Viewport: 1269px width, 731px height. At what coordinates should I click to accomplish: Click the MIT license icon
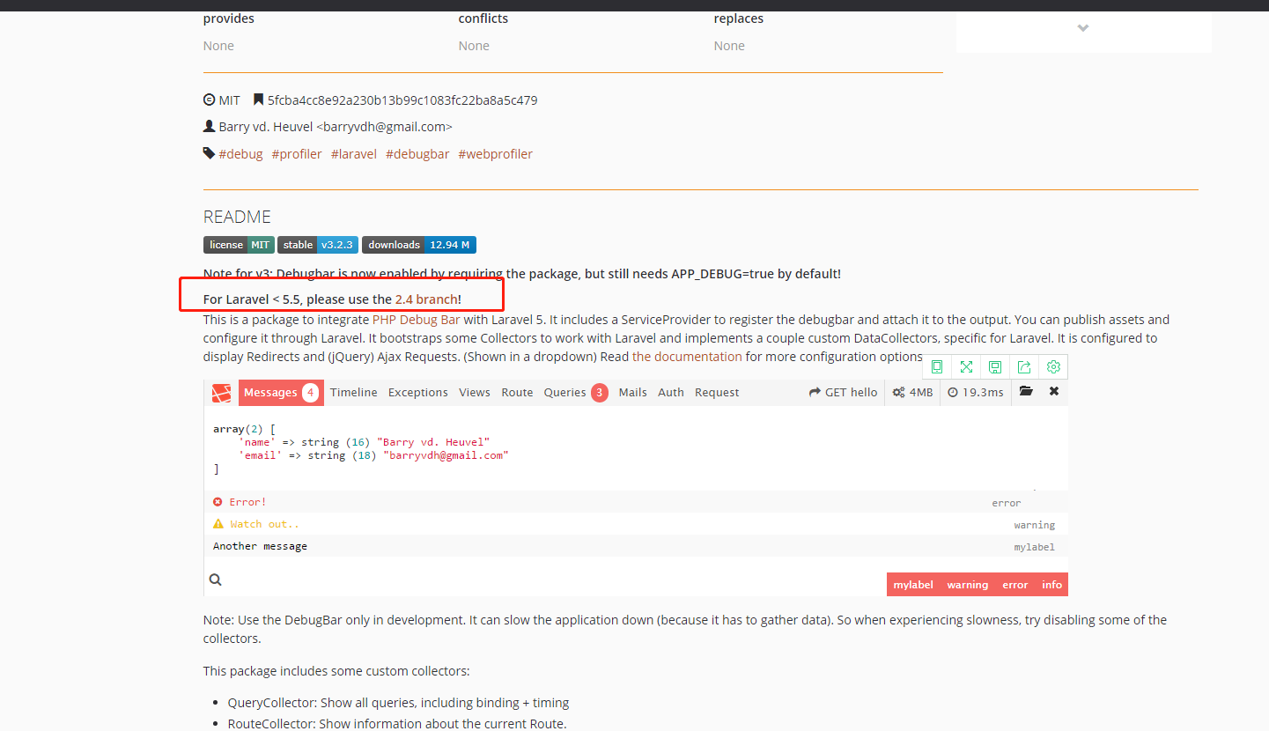209,100
